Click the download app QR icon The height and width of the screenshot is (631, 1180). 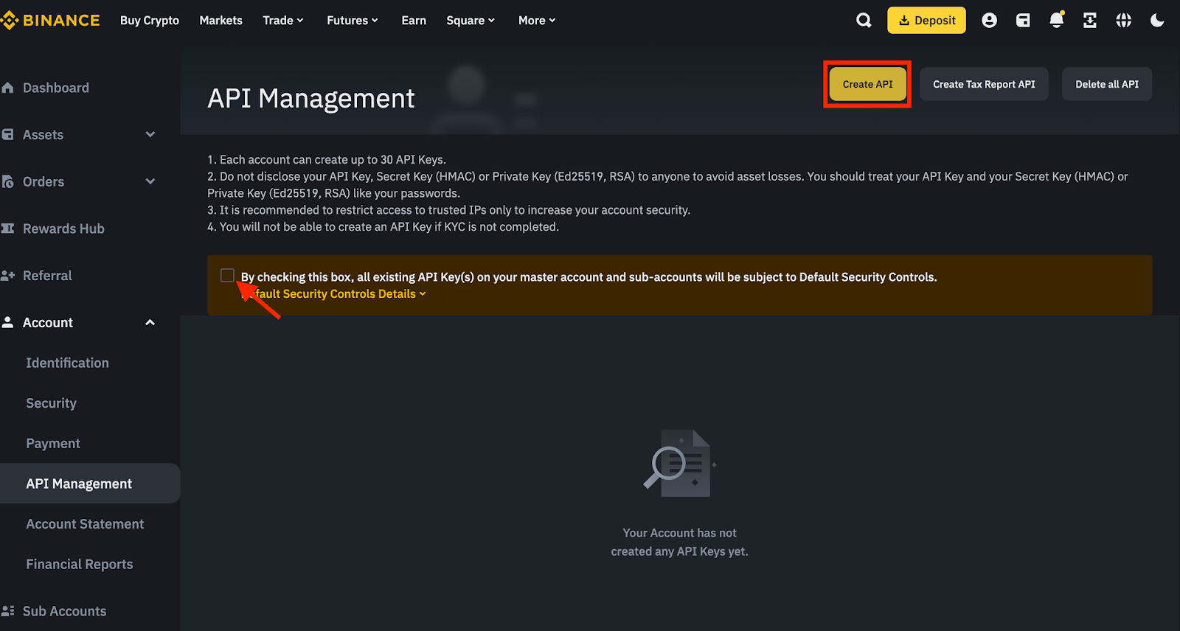click(1090, 21)
